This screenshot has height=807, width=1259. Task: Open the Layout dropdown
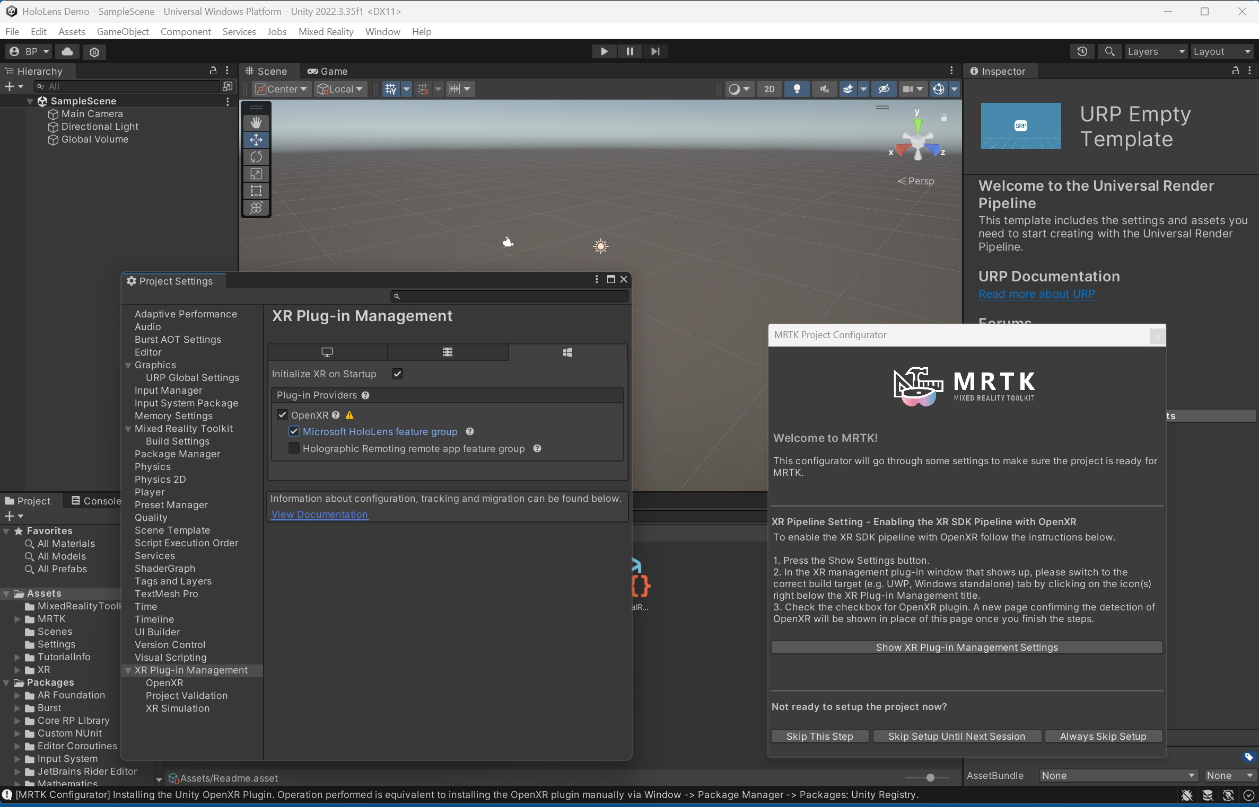coord(1222,51)
